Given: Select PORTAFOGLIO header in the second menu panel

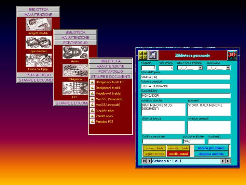Looking at the screenshot, I should (x=75, y=42).
